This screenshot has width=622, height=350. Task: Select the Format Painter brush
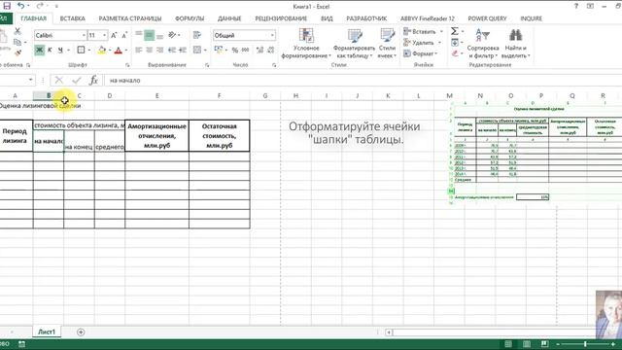point(17,52)
